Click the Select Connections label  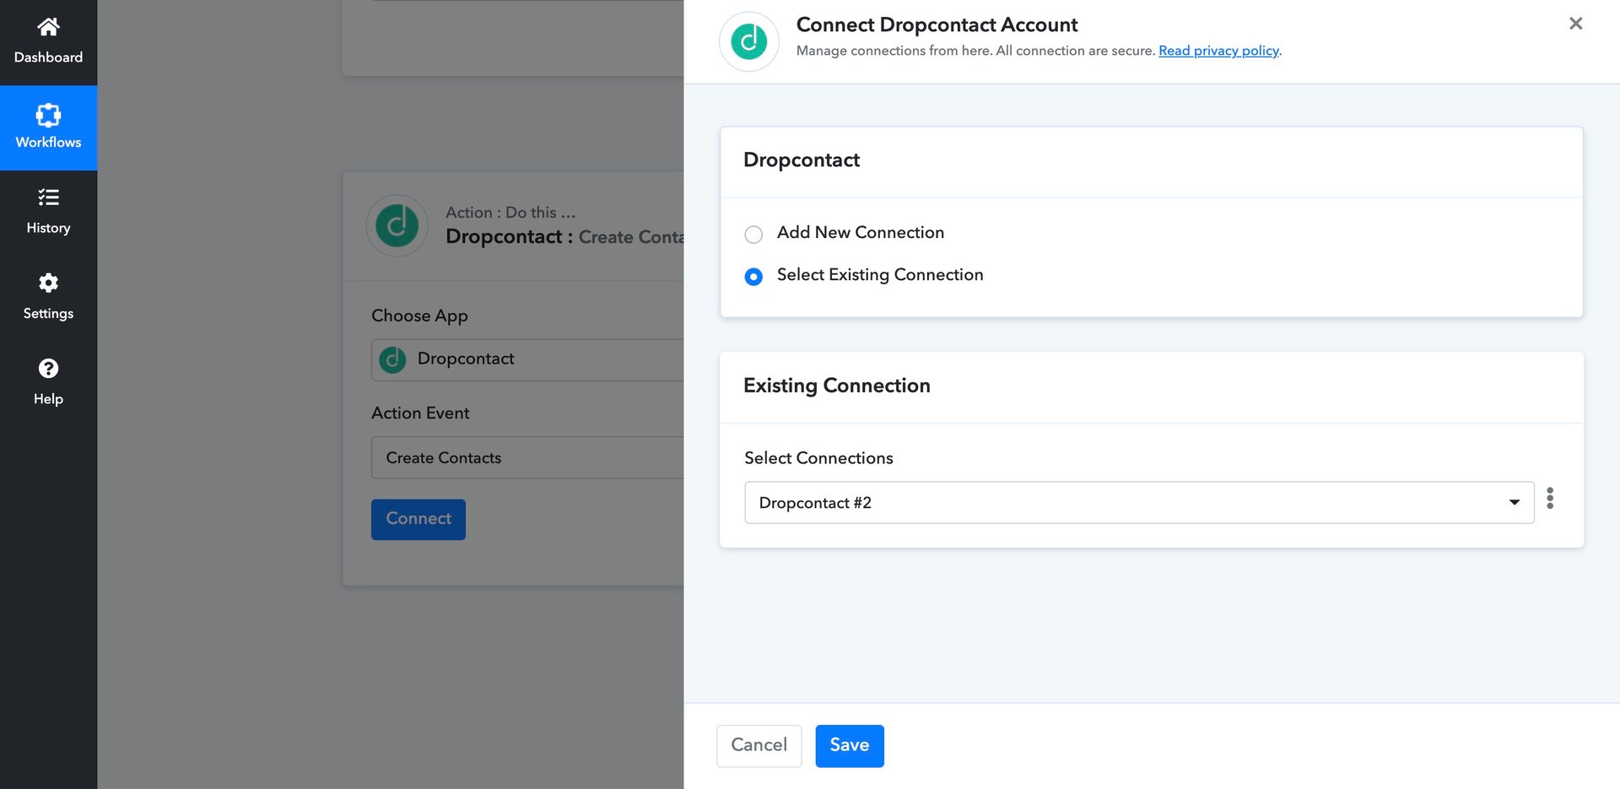[818, 458]
